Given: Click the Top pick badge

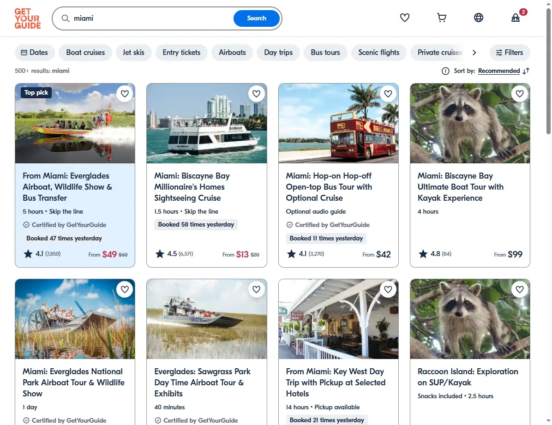Looking at the screenshot, I should tap(36, 93).
